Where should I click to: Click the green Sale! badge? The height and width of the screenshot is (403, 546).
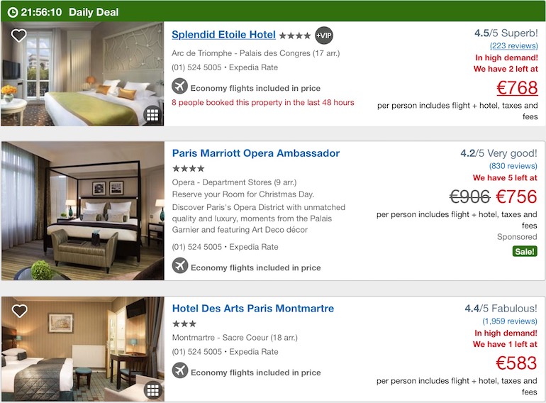pyautogui.click(x=525, y=251)
